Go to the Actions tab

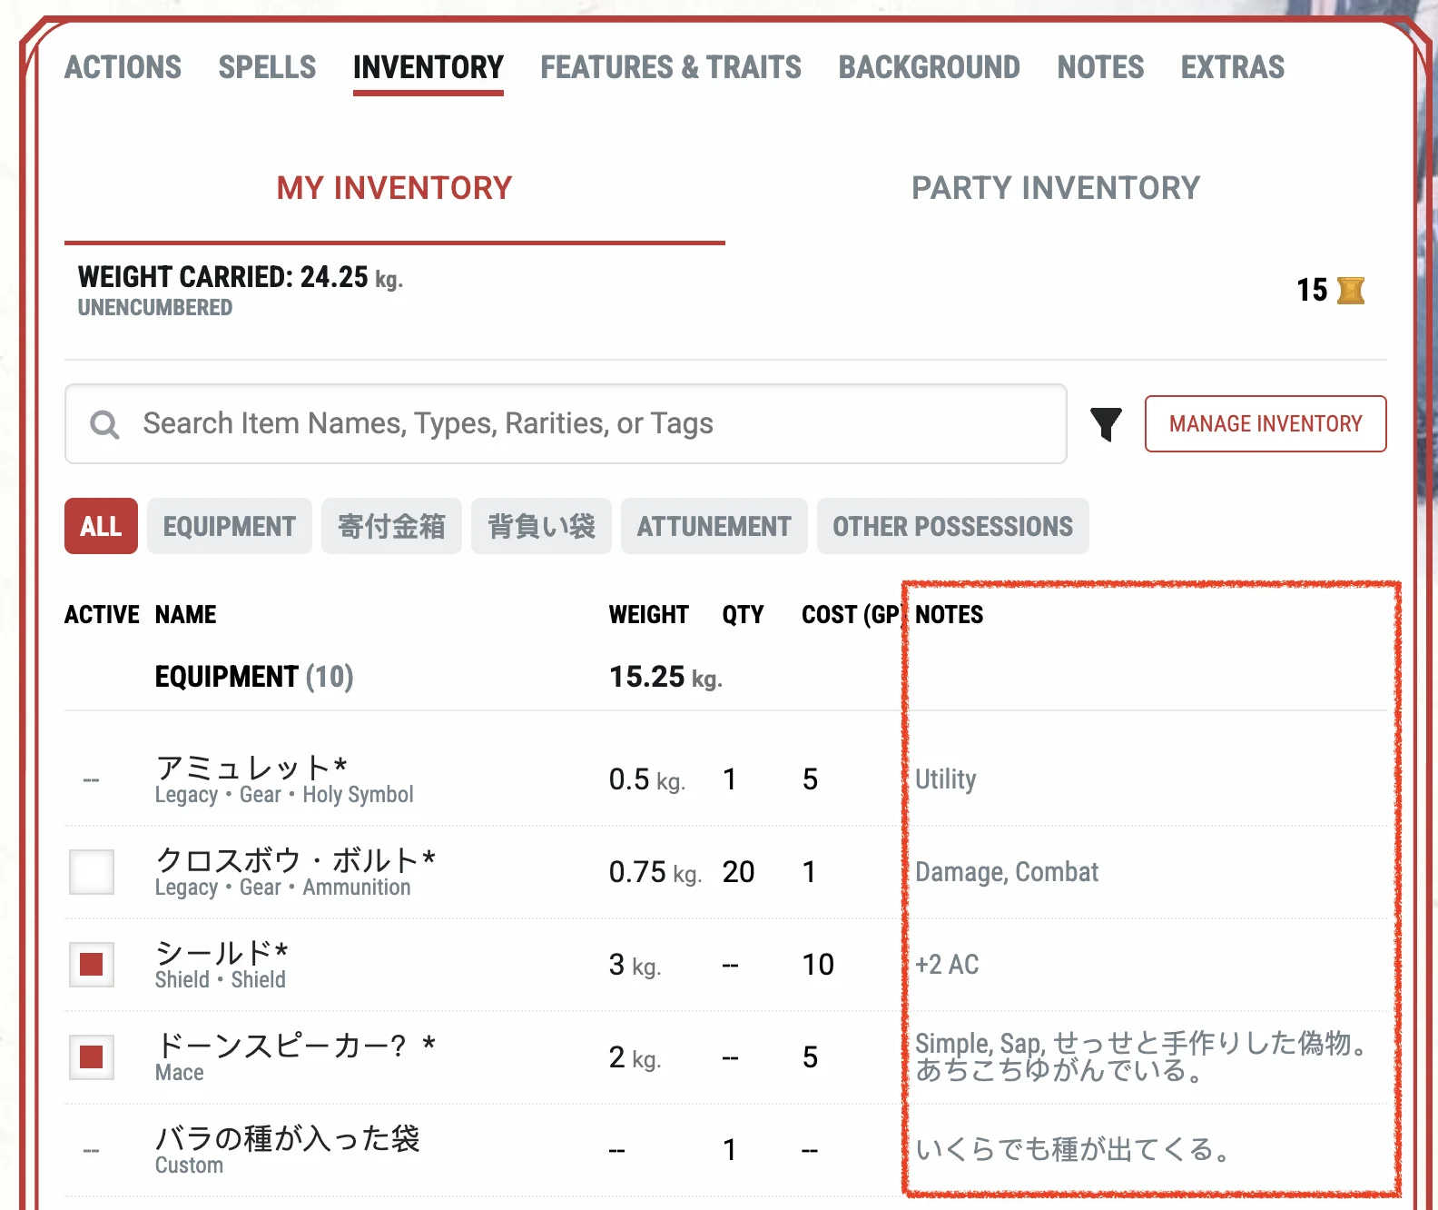[x=123, y=67]
